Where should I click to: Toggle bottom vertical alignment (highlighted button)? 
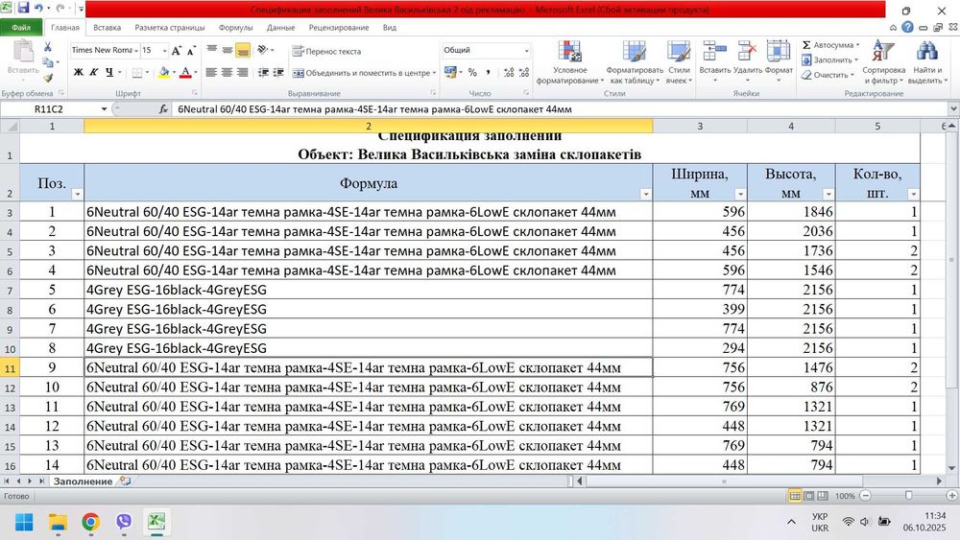pyautogui.click(x=243, y=50)
